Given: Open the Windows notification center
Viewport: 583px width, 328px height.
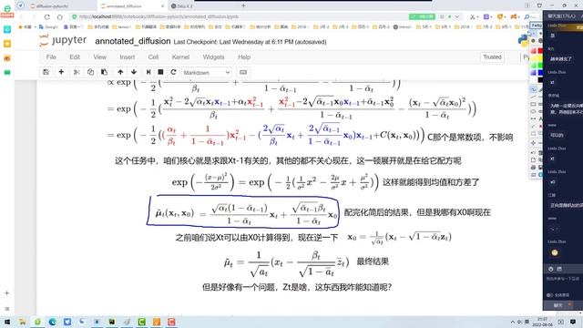Looking at the screenshot, I should point(573,322).
